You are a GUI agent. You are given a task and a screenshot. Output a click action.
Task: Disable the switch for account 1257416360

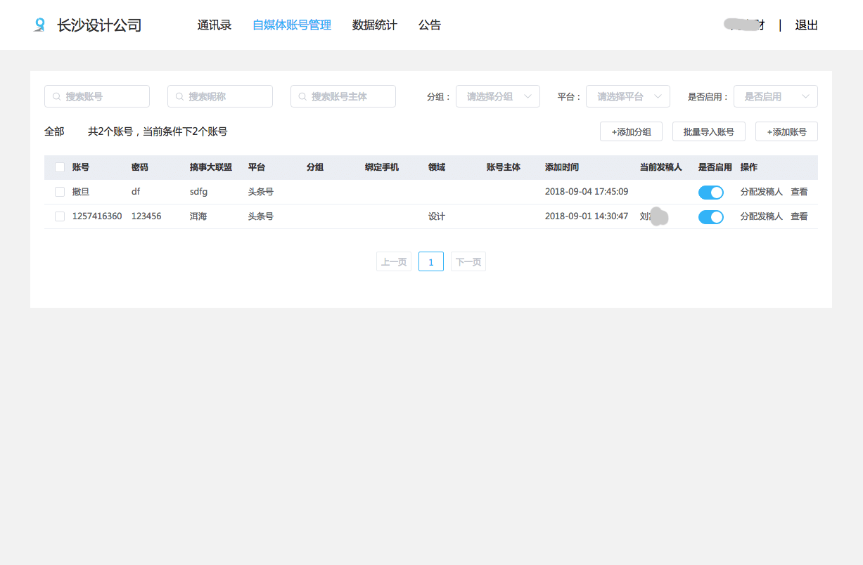click(710, 216)
